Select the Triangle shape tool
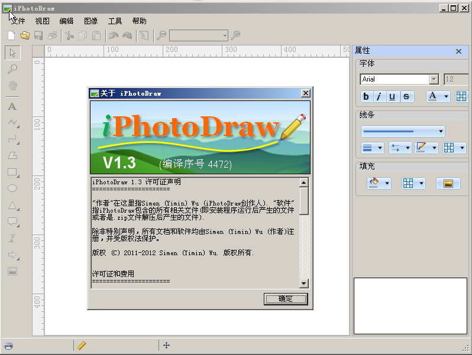The image size is (472, 355). click(13, 206)
